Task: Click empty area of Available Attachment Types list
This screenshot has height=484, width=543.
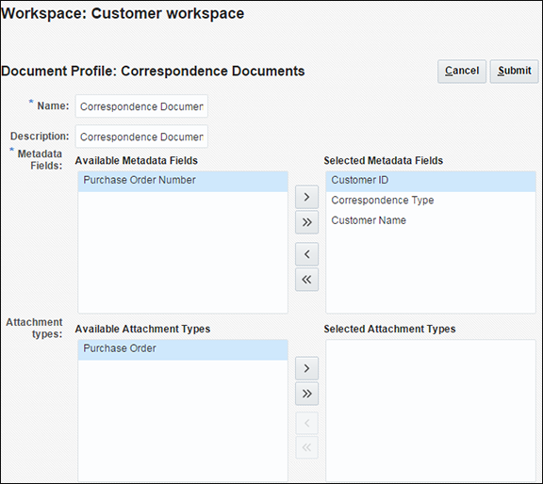Action: pos(183,420)
